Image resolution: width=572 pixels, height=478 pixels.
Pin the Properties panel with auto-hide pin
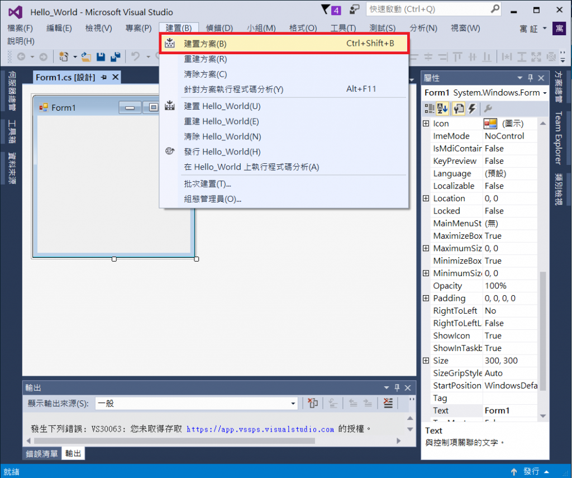coord(531,78)
